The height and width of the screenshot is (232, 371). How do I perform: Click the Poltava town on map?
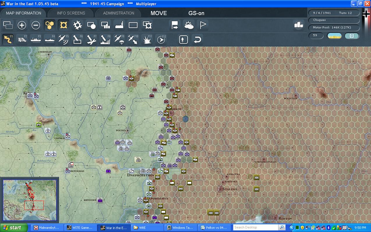click(x=128, y=131)
